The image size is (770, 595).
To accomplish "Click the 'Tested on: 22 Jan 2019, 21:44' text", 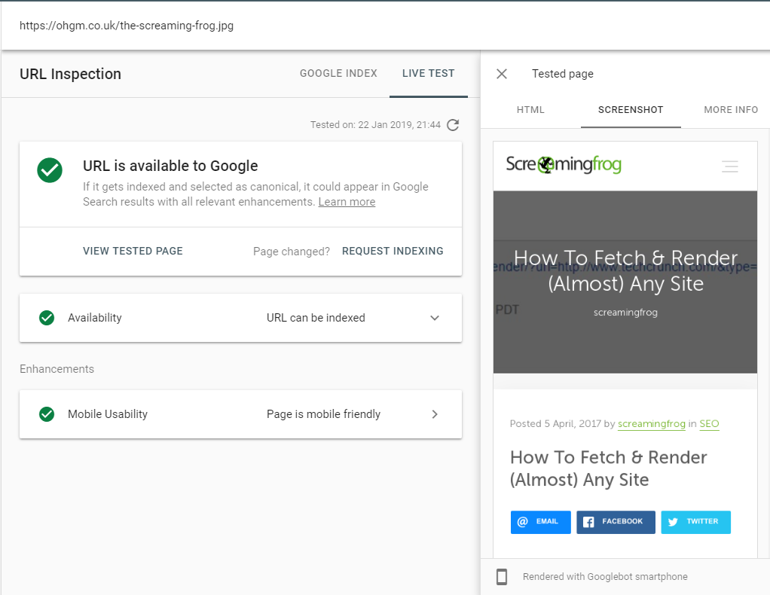I will (375, 125).
